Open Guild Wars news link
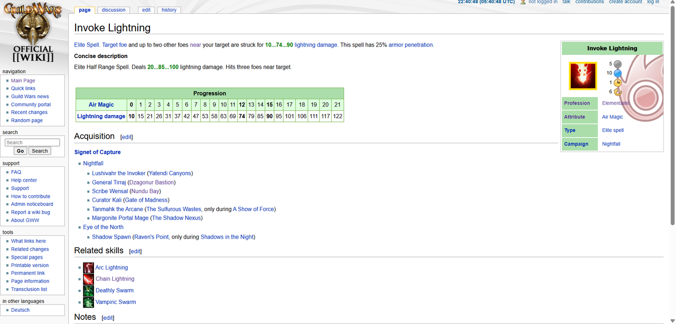The width and height of the screenshot is (676, 324). pos(30,97)
